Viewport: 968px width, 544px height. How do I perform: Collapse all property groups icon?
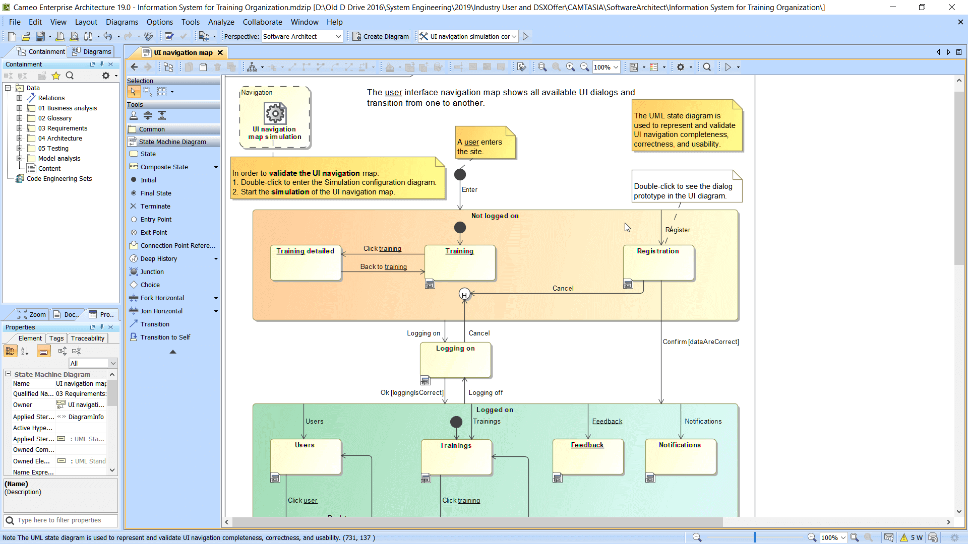tap(77, 351)
